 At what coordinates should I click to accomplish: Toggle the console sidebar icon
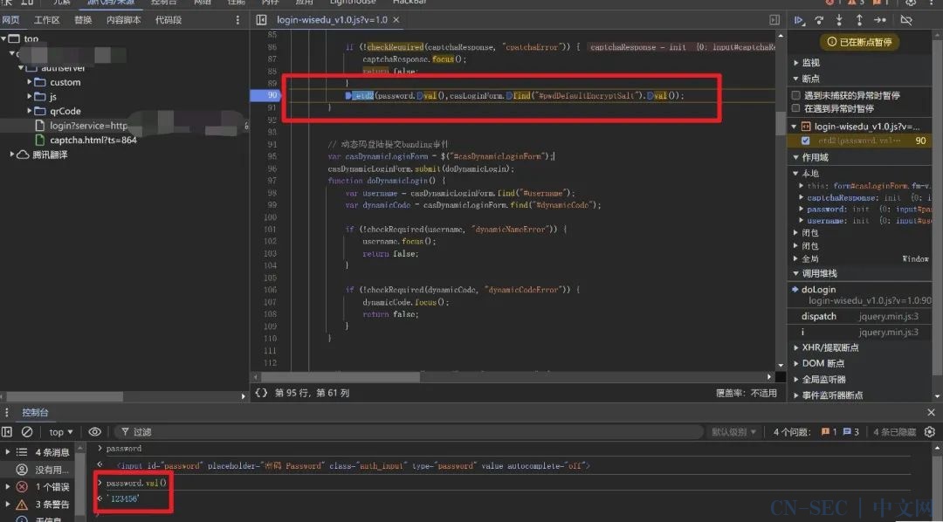[7, 432]
